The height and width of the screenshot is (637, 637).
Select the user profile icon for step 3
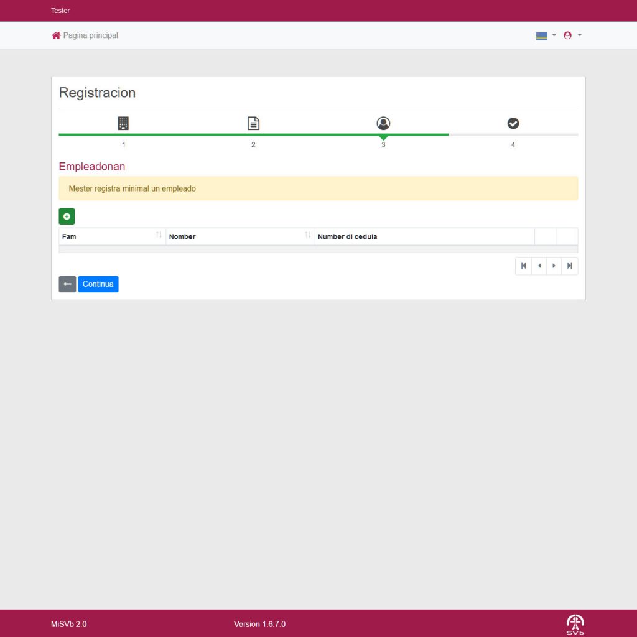(383, 123)
